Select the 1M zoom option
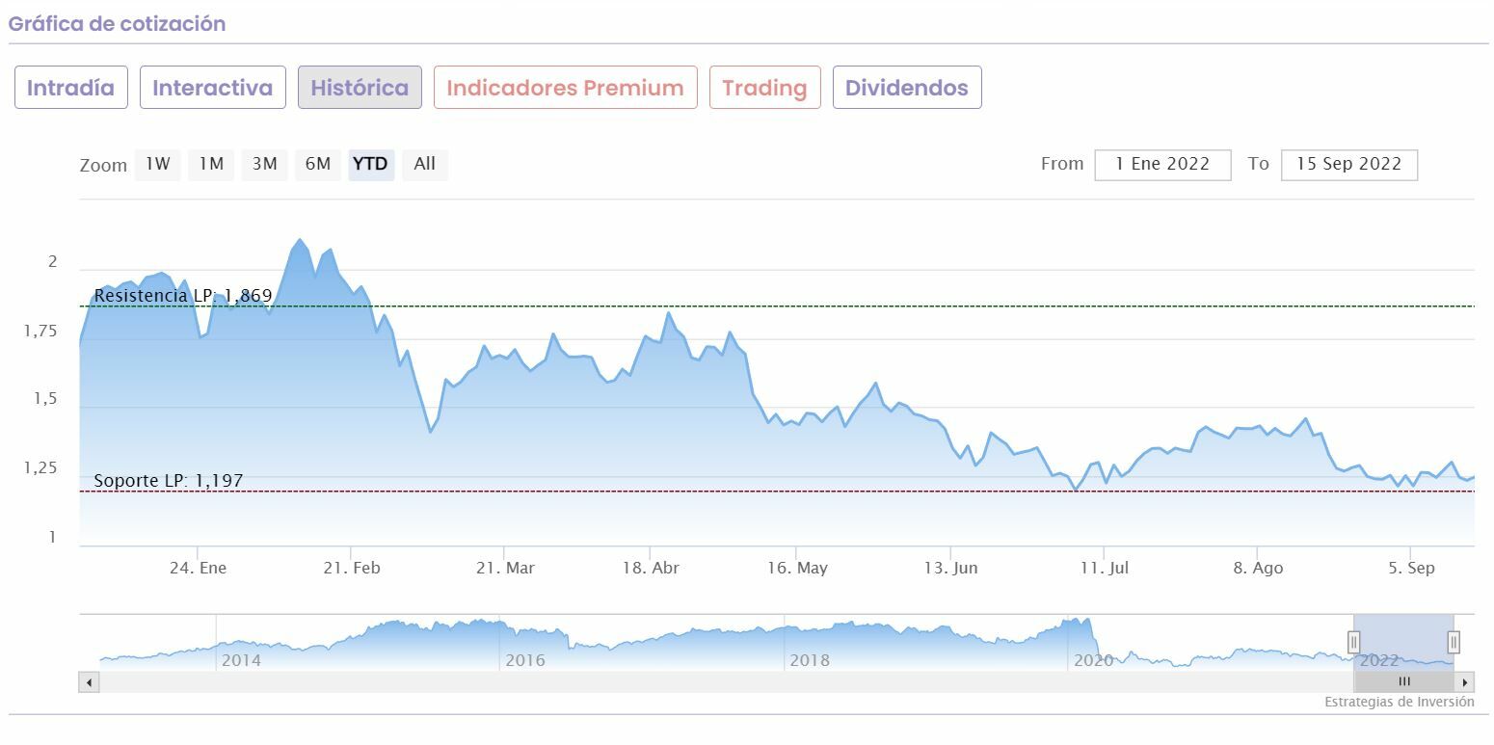Screen dimensions: 1494x745 point(211,164)
